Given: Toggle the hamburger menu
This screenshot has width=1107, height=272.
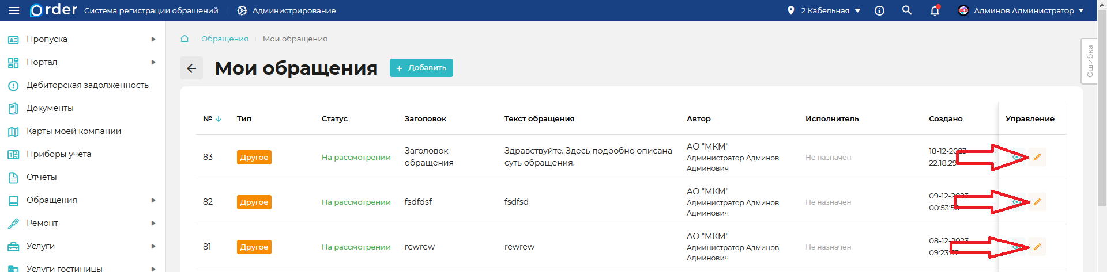Looking at the screenshot, I should pyautogui.click(x=14, y=10).
